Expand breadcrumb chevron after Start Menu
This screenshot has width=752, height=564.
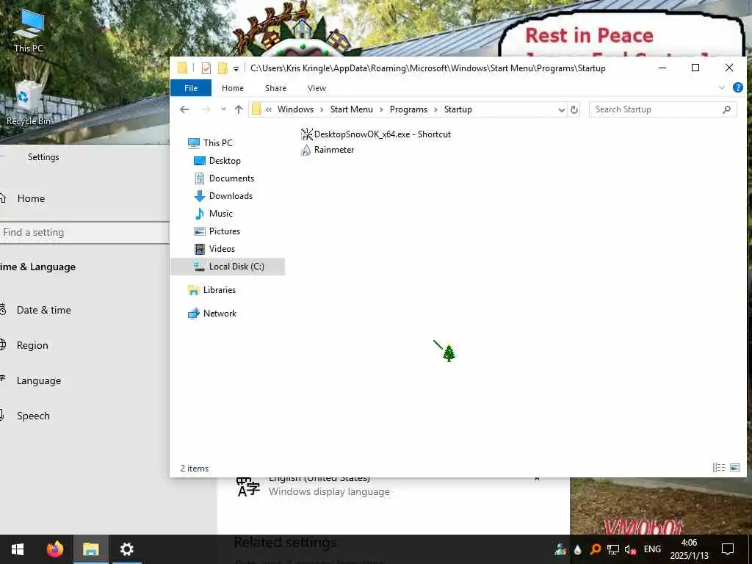pos(381,110)
